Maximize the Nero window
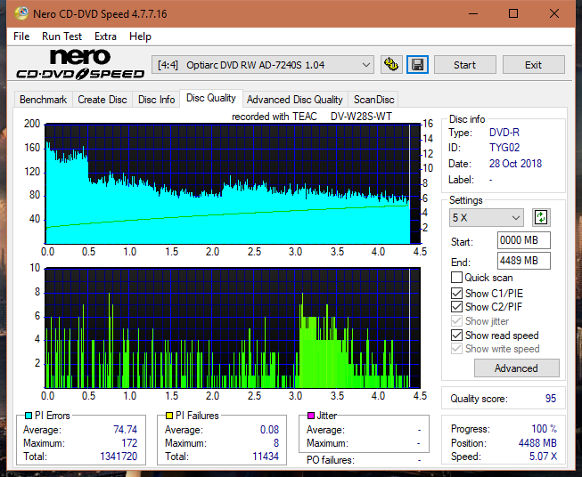582x477 pixels. pyautogui.click(x=513, y=13)
